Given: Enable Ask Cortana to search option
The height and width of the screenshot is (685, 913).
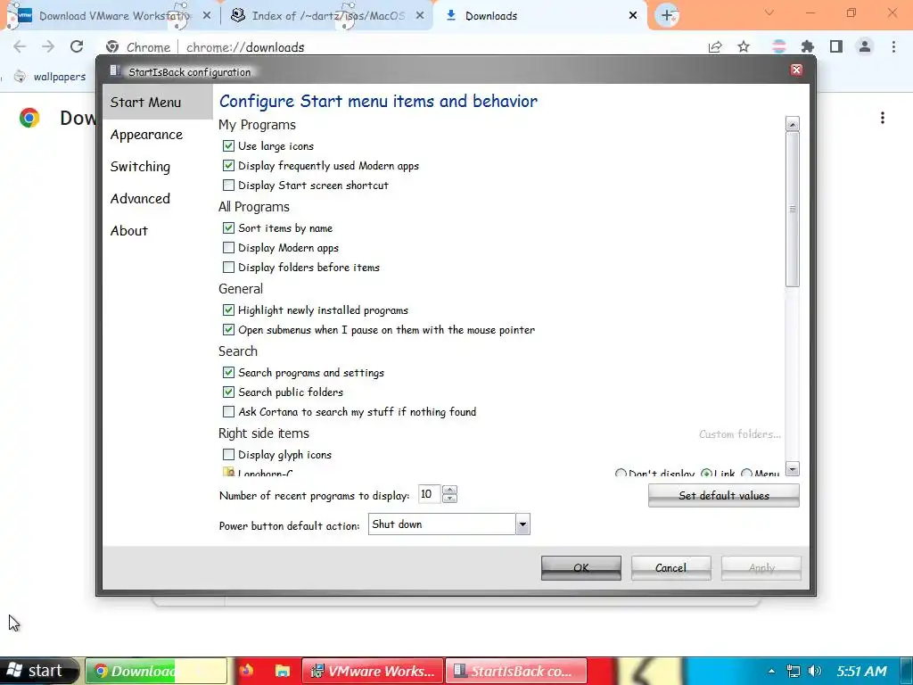Looking at the screenshot, I should (x=228, y=412).
